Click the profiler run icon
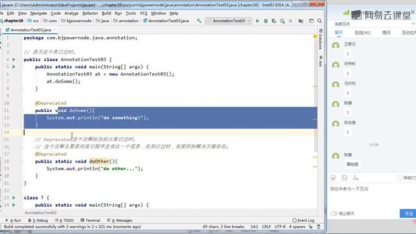This screenshot has width=416, height=234. [x=282, y=21]
